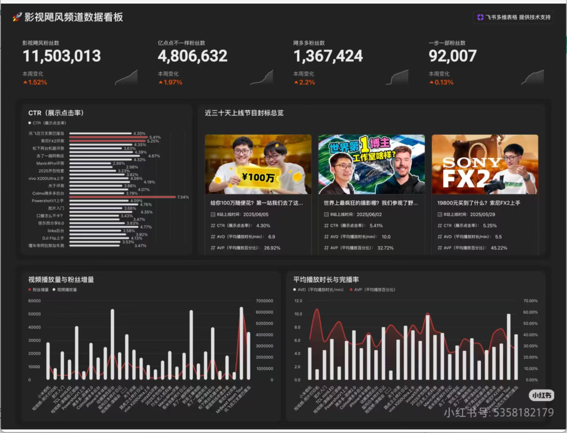Click the 影视飓风频道数据看板 title
The image size is (567, 433).
point(74,17)
